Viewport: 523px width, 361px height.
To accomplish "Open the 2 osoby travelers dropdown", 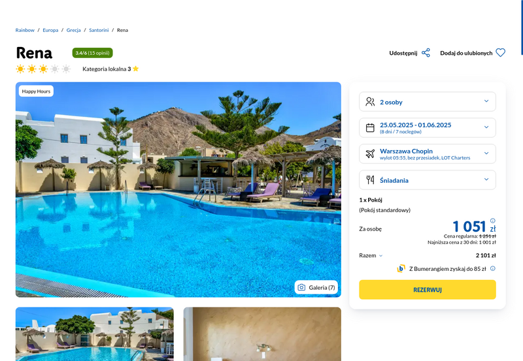I will click(428, 102).
